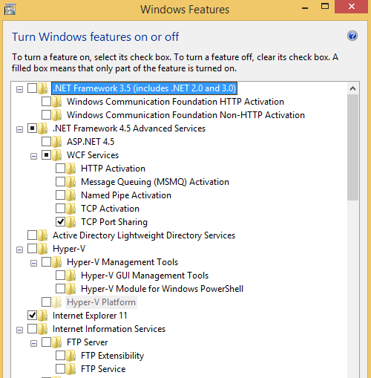The height and width of the screenshot is (378, 371).
Task: Select the HTTP Activation row label
Action: [113, 169]
